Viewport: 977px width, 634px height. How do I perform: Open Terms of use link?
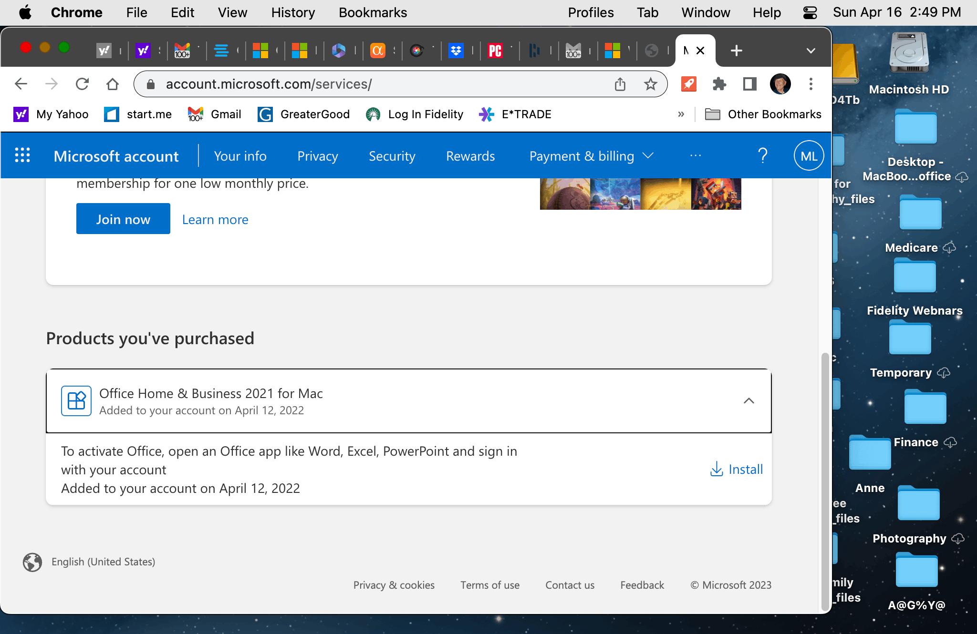pyautogui.click(x=490, y=585)
